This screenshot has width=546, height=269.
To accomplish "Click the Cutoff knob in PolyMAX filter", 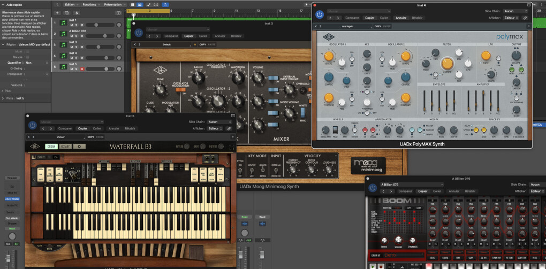I will (447, 63).
